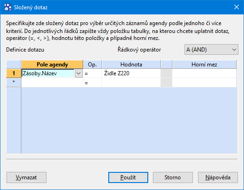This screenshot has height=190, width=244.
Task: Click the operator cell in row 1
Action: [x=92, y=73]
